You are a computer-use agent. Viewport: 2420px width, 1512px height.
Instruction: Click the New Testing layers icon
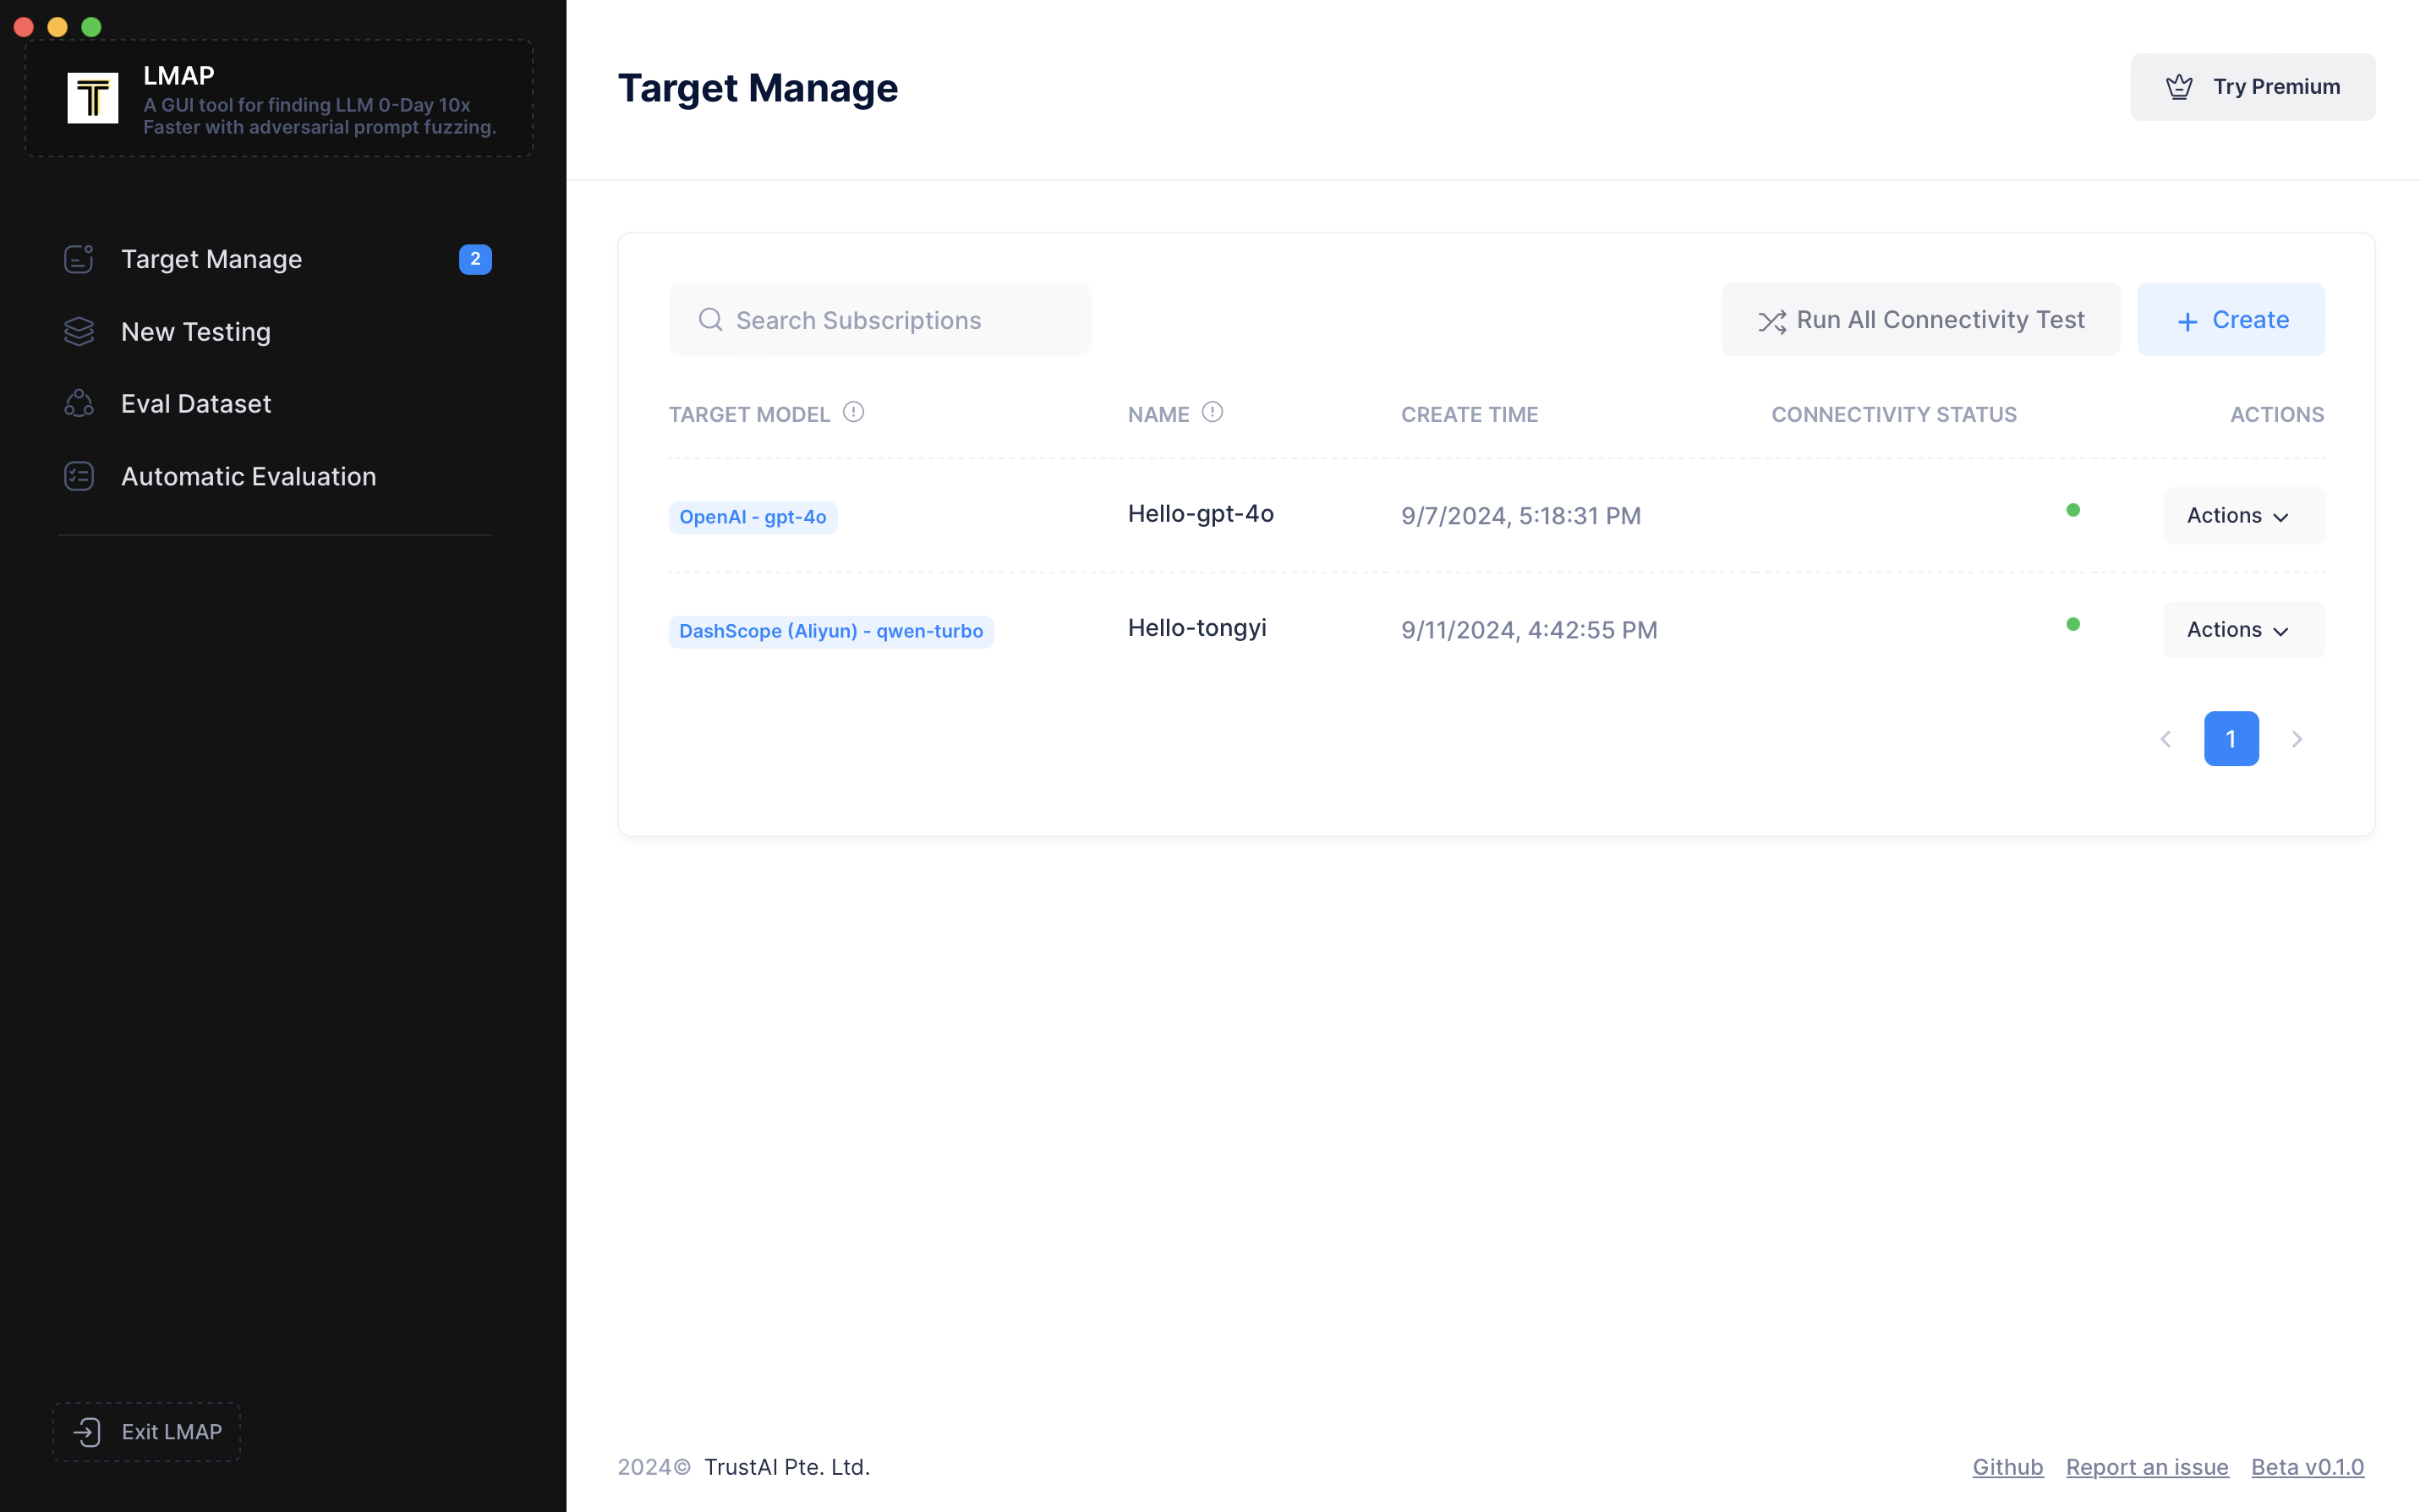79,331
